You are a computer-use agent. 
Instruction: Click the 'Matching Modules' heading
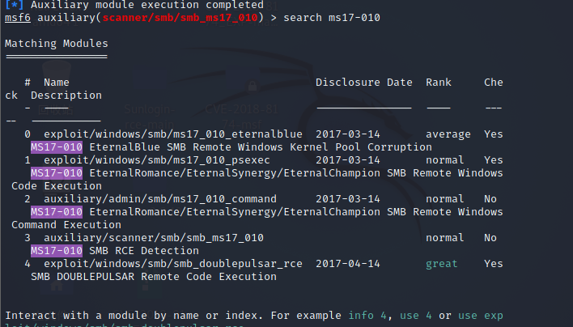(57, 44)
